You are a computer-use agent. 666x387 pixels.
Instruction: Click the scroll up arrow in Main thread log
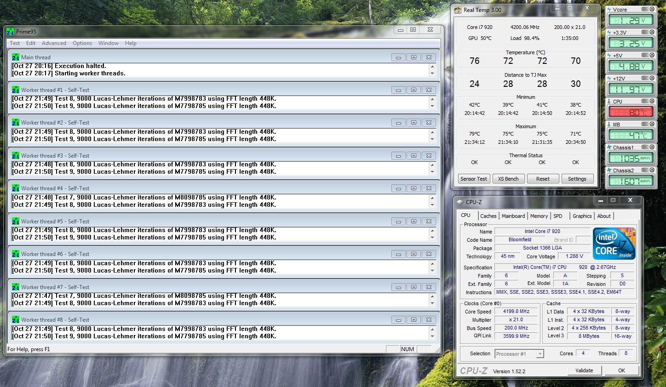click(x=432, y=66)
